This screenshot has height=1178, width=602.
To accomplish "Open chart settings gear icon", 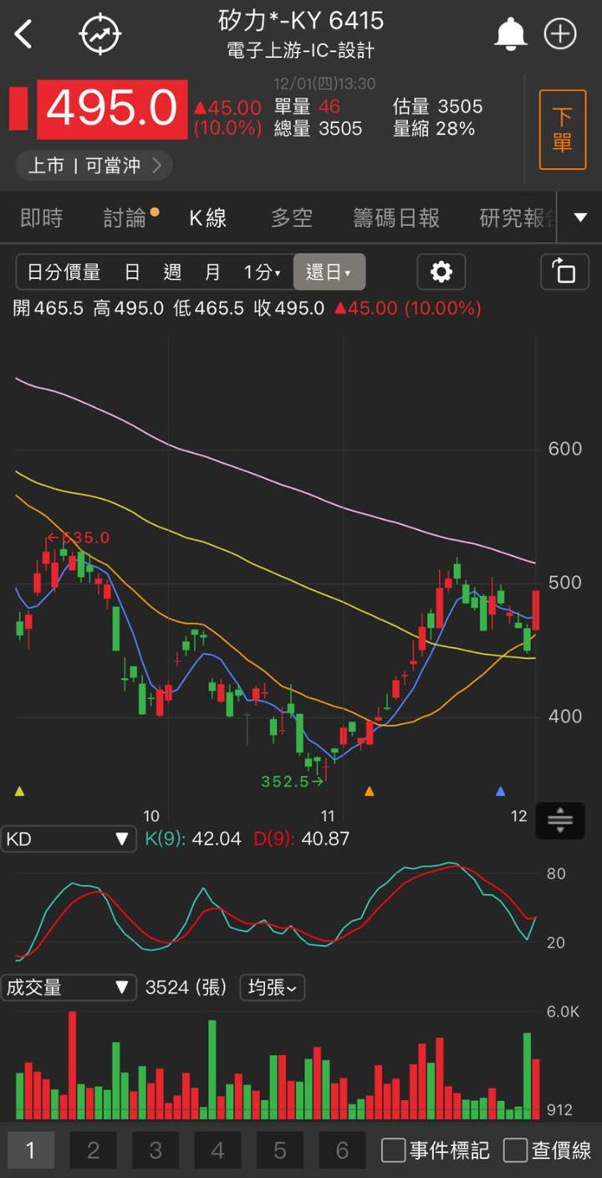I will (441, 272).
